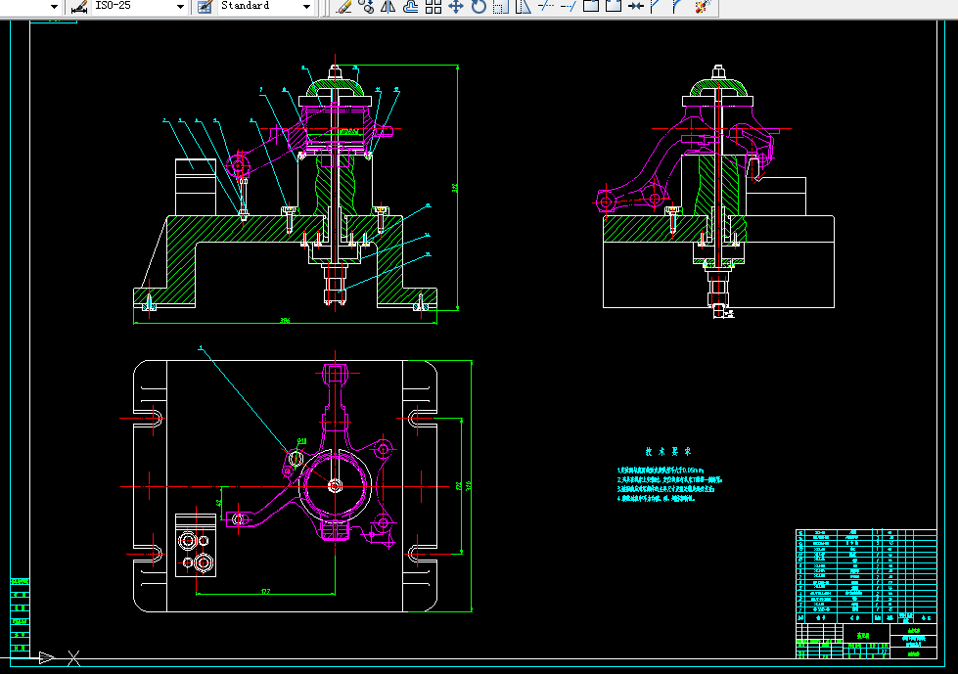
Task: Select the Move tool
Action: click(456, 7)
